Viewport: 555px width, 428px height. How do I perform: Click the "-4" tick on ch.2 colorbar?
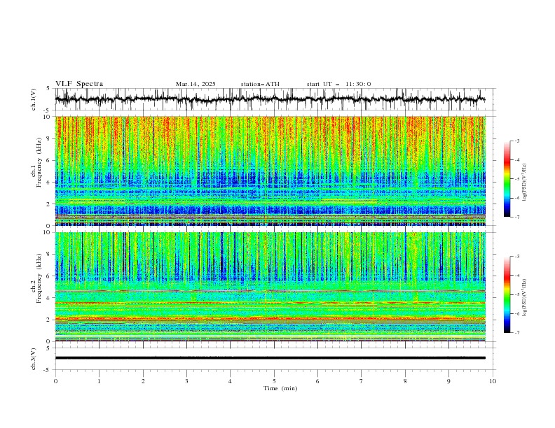(x=516, y=276)
